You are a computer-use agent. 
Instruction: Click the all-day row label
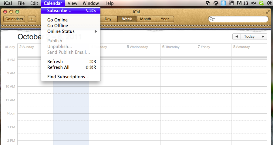pyautogui.click(x=10, y=47)
